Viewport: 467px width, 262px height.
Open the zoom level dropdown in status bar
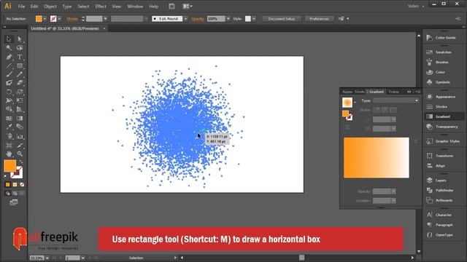pos(47,258)
